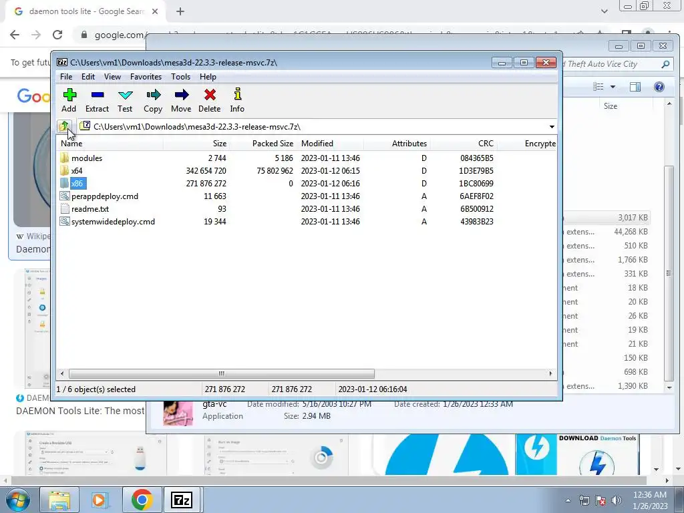Click the Chrome address bar URL
The width and height of the screenshot is (684, 513).
[119, 35]
